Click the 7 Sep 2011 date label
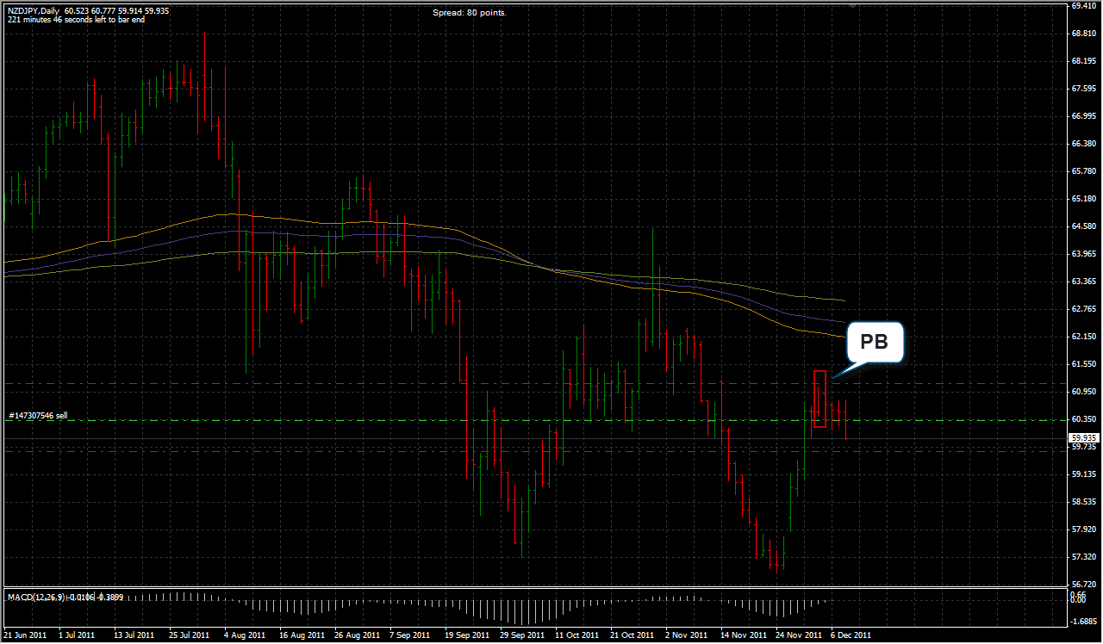This screenshot has width=1103, height=644. pos(410,635)
